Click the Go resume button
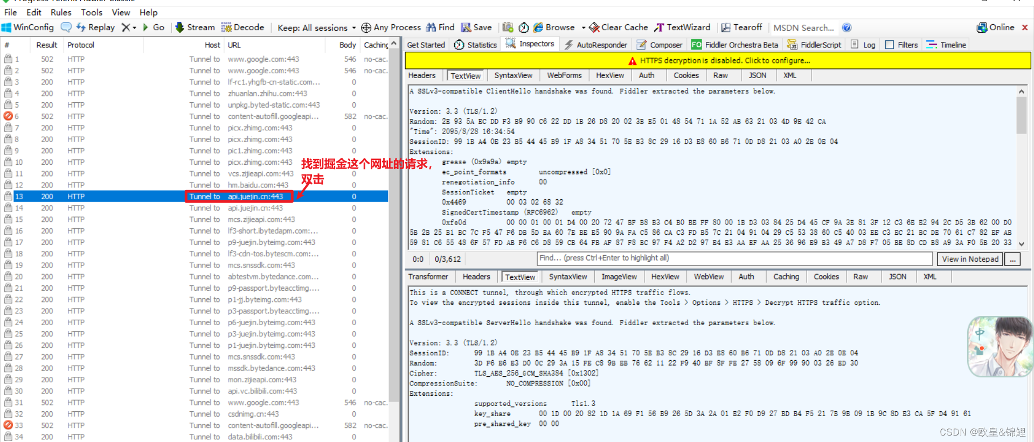 [x=154, y=27]
